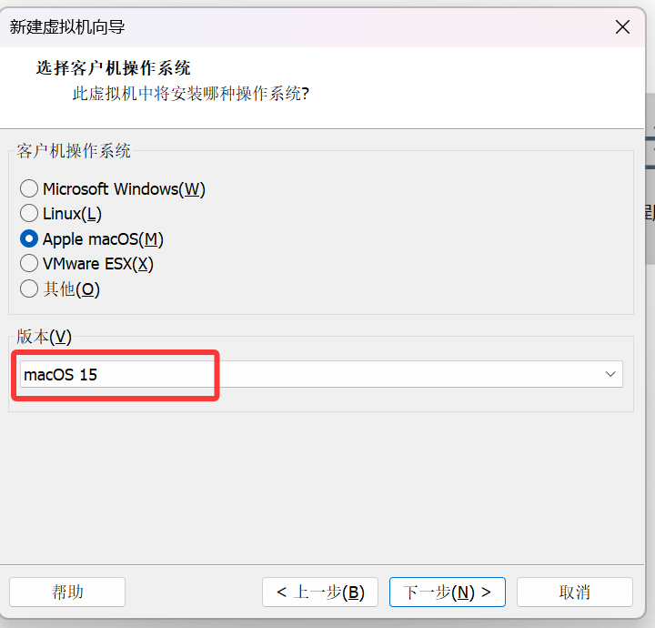
Task: Go back with the 上一步(B) button
Action: click(320, 593)
